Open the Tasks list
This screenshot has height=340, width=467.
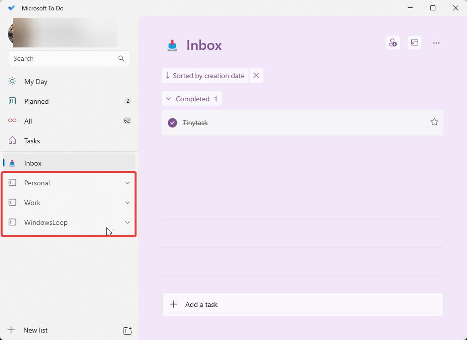[x=69, y=141]
